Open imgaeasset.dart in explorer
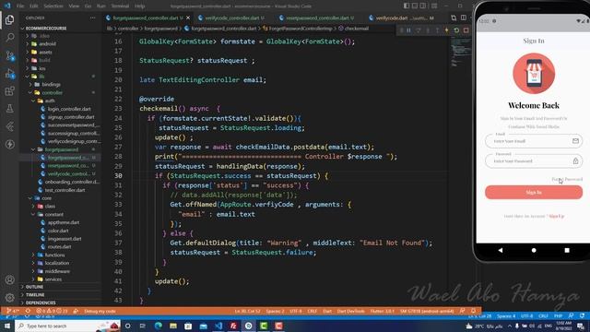 (x=65, y=239)
